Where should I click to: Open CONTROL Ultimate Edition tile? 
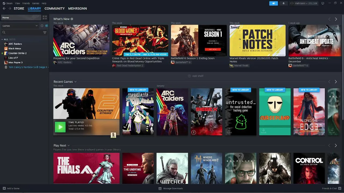(309, 168)
